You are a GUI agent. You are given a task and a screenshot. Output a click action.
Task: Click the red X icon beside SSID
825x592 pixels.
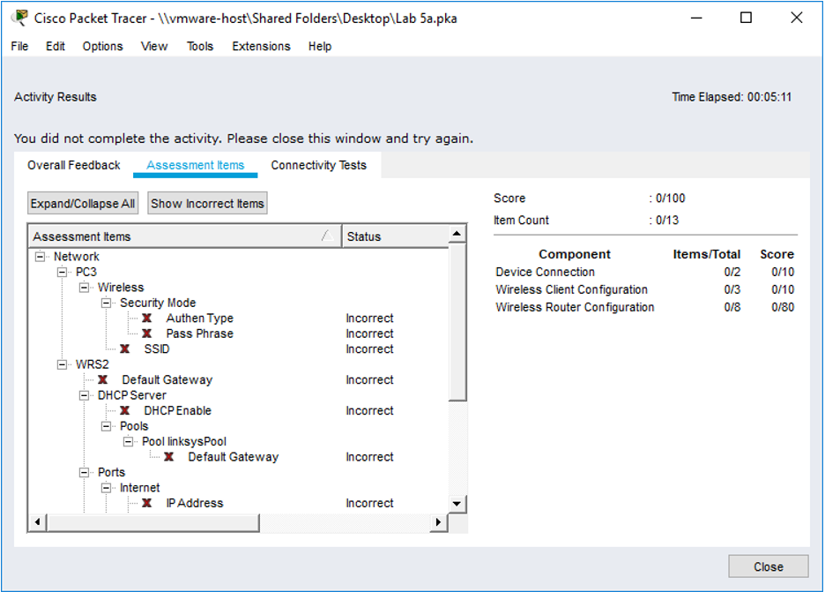pyautogui.click(x=124, y=349)
